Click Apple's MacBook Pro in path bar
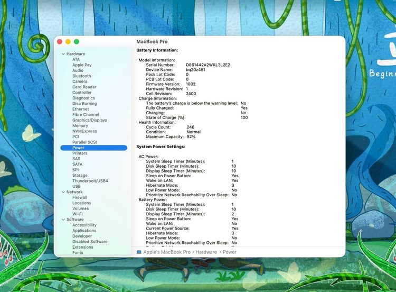The image size is (396, 292). tap(167, 252)
